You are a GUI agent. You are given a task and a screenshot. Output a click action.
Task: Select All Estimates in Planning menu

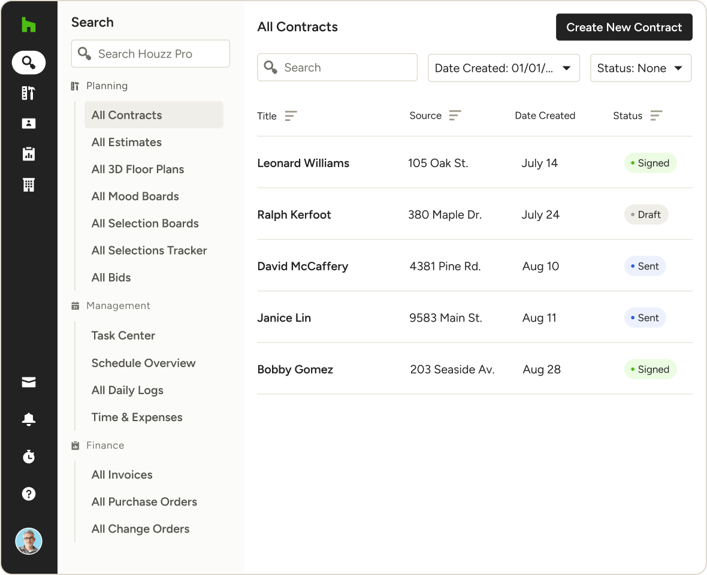[x=126, y=143]
